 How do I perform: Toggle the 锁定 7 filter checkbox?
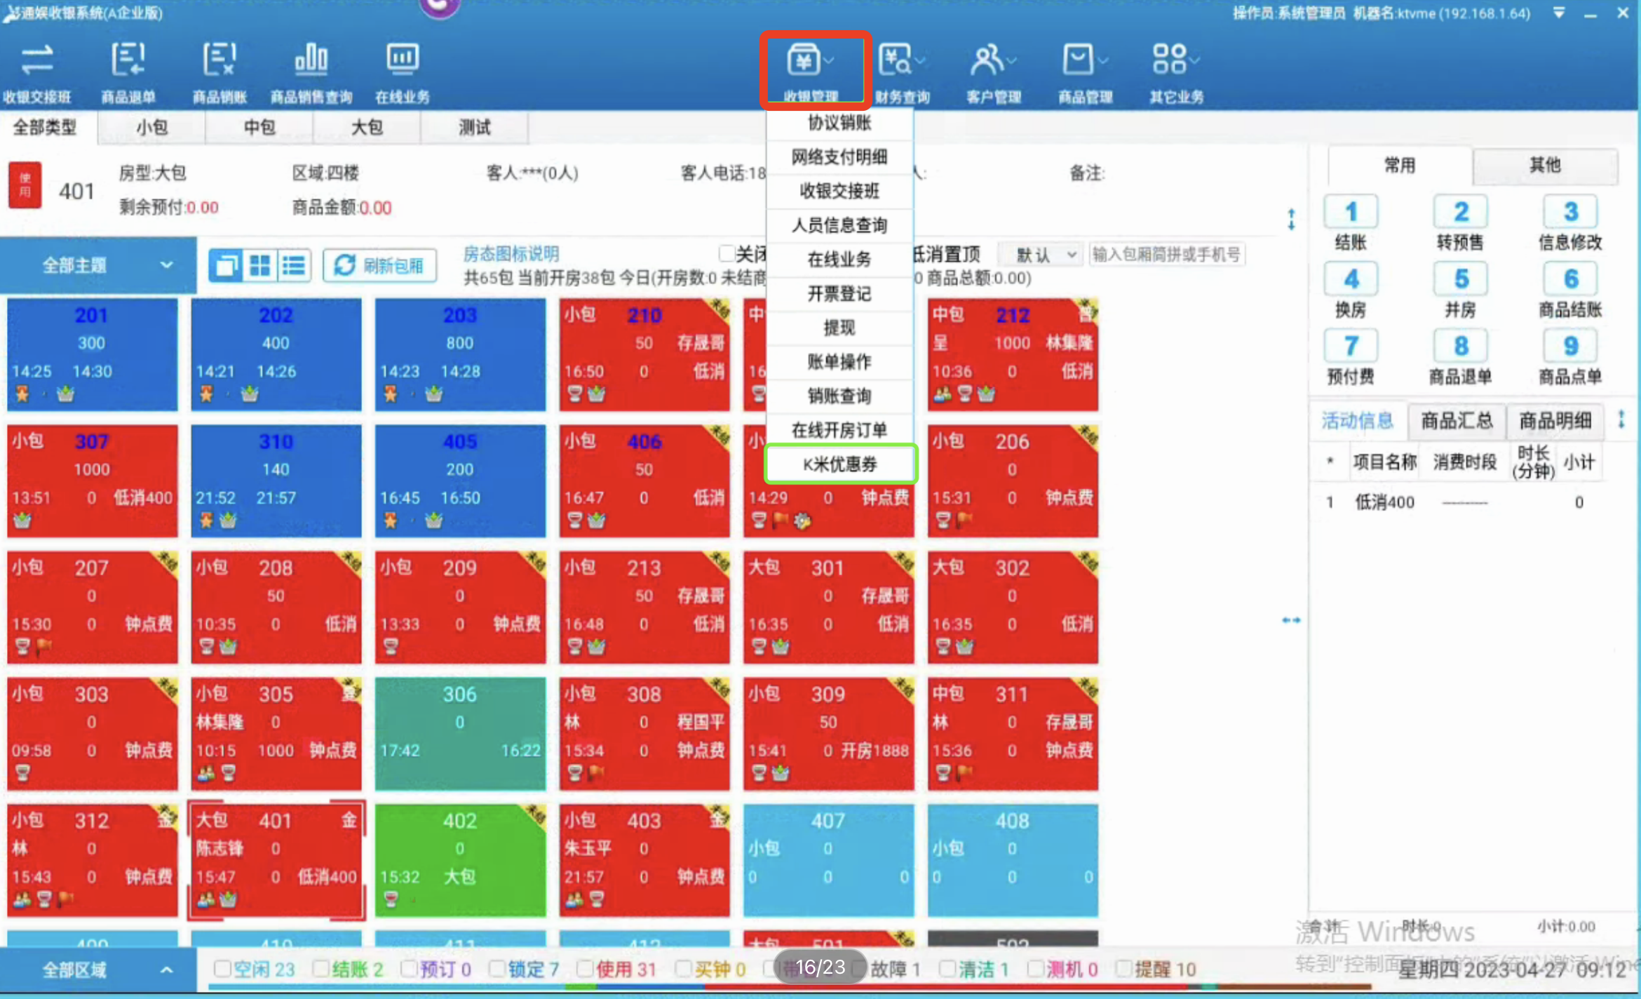[x=497, y=969]
